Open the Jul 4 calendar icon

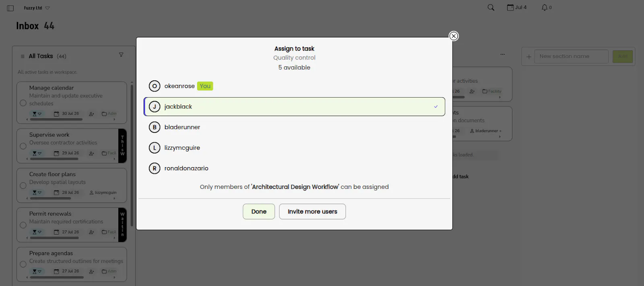pyautogui.click(x=510, y=8)
